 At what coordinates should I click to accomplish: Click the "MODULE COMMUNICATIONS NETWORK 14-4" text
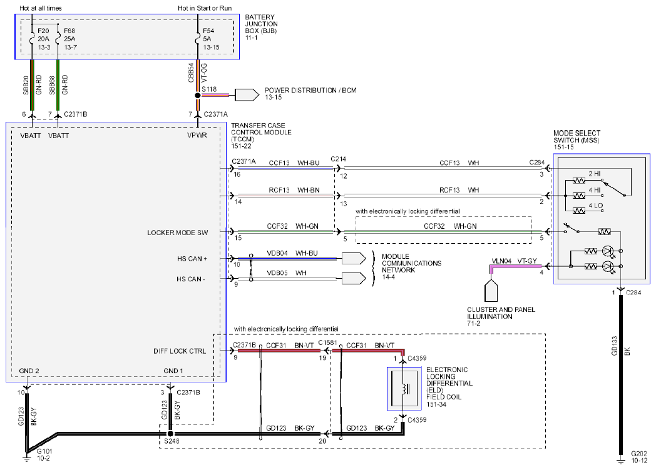click(x=411, y=266)
